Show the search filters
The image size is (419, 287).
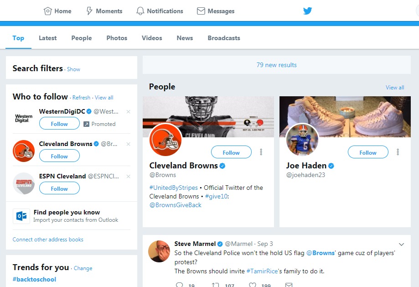tap(73, 69)
